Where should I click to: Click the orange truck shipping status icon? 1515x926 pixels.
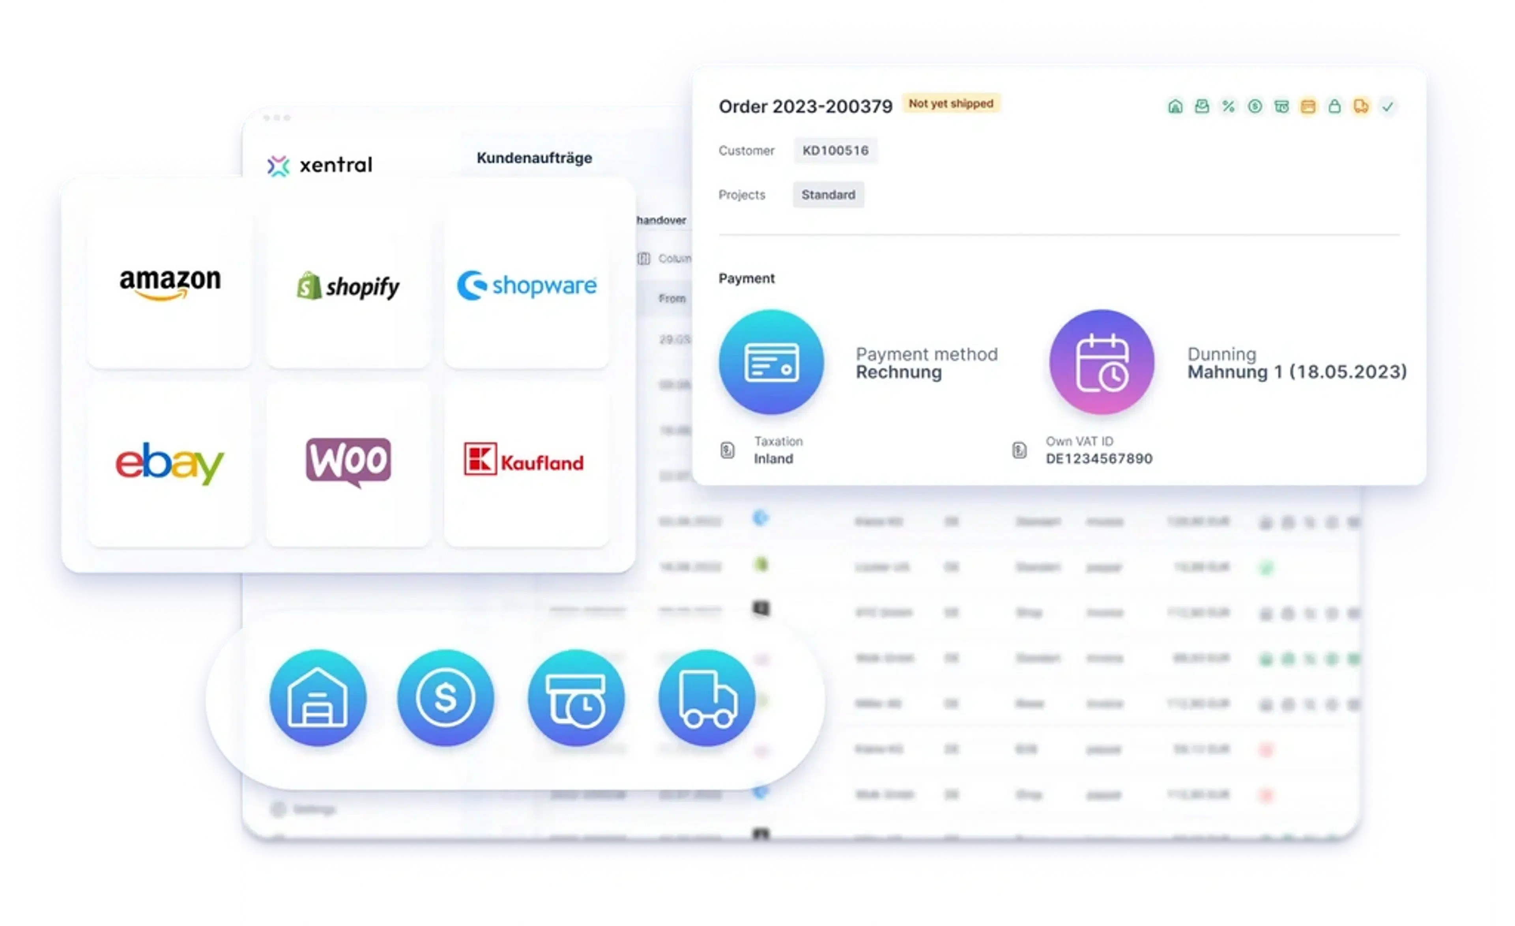point(1361,106)
